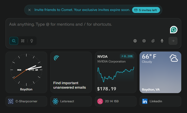Open the Linkedin shortcut
This screenshot has height=113, width=187.
click(x=160, y=101)
